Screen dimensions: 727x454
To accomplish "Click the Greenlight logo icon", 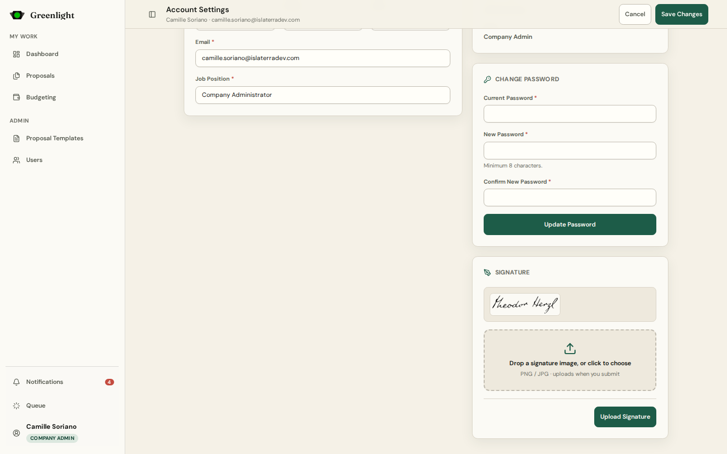I will (17, 15).
